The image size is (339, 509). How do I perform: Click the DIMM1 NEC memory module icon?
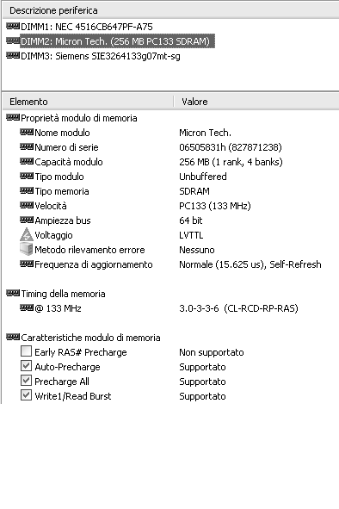click(x=13, y=26)
